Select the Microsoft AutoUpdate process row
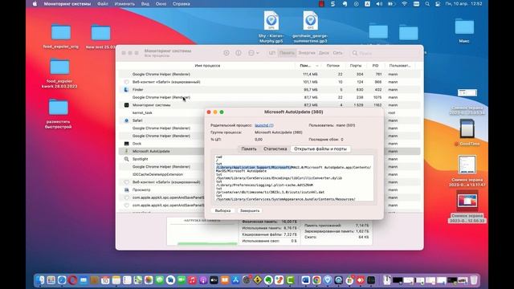Image resolution: width=514 pixels, height=289 pixels. tap(161, 151)
